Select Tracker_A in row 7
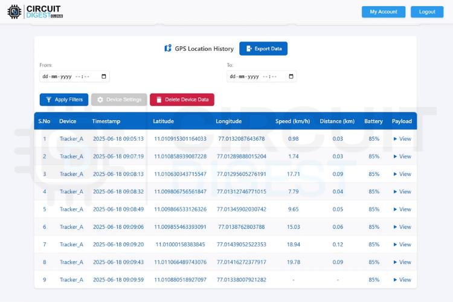 click(71, 245)
